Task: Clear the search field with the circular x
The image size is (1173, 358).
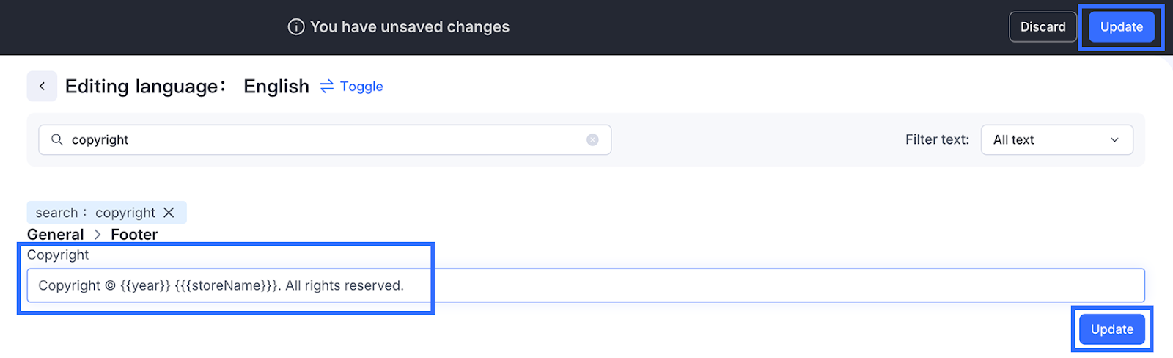Action: pyautogui.click(x=592, y=139)
